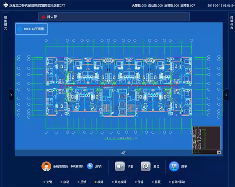
Task: Collapse minimap with its corner arrow icon
Action: [219, 152]
